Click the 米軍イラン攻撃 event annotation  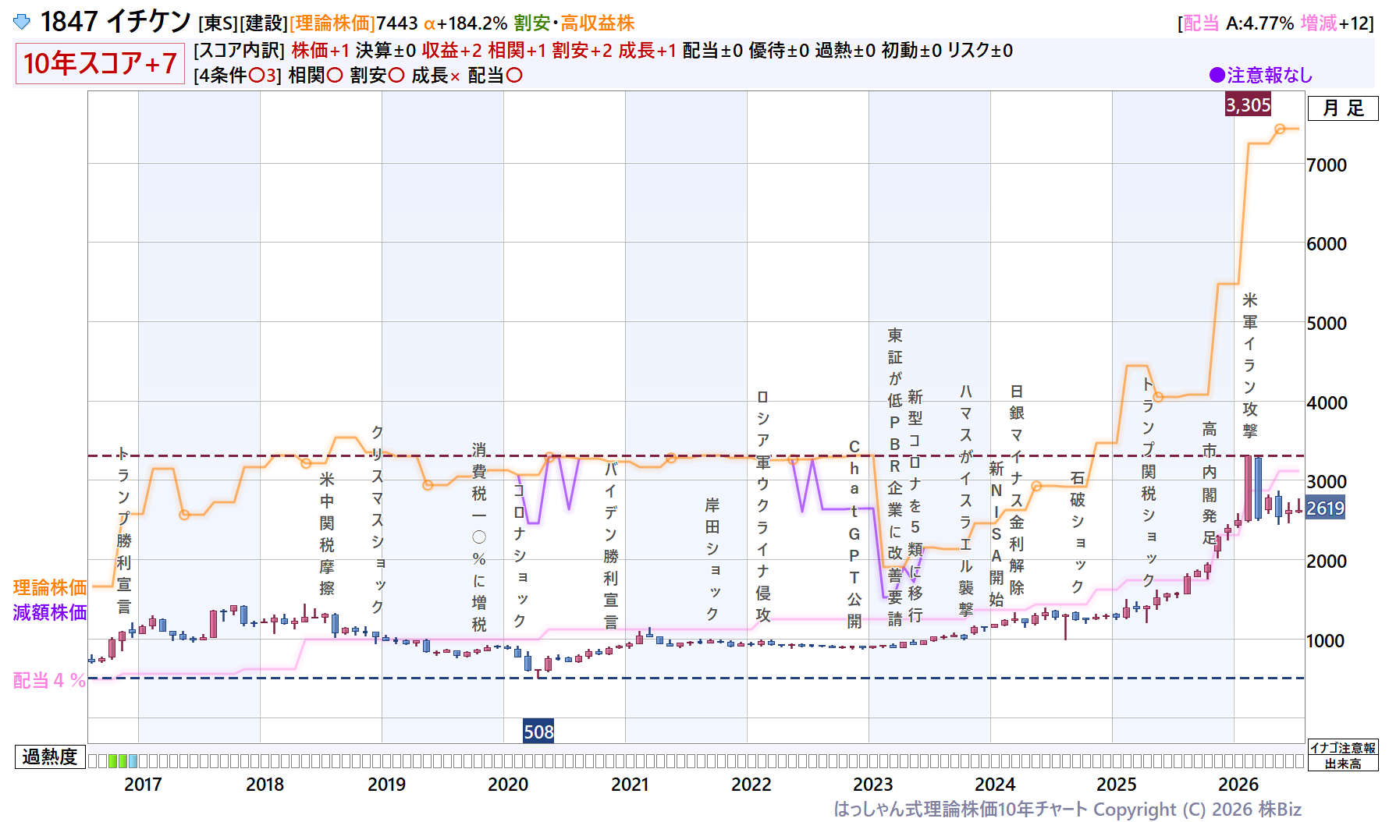point(1250,366)
